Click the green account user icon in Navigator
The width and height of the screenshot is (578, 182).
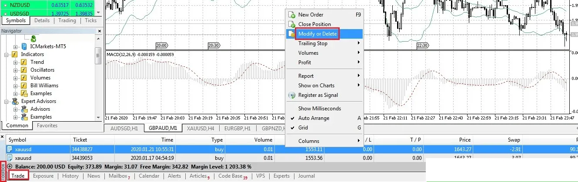(33, 39)
